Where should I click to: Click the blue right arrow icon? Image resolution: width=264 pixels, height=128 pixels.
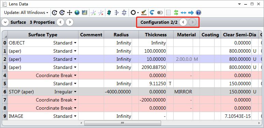191,13
